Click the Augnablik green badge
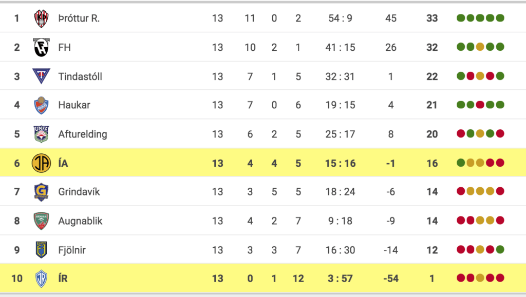526x297 pixels. pos(41,221)
